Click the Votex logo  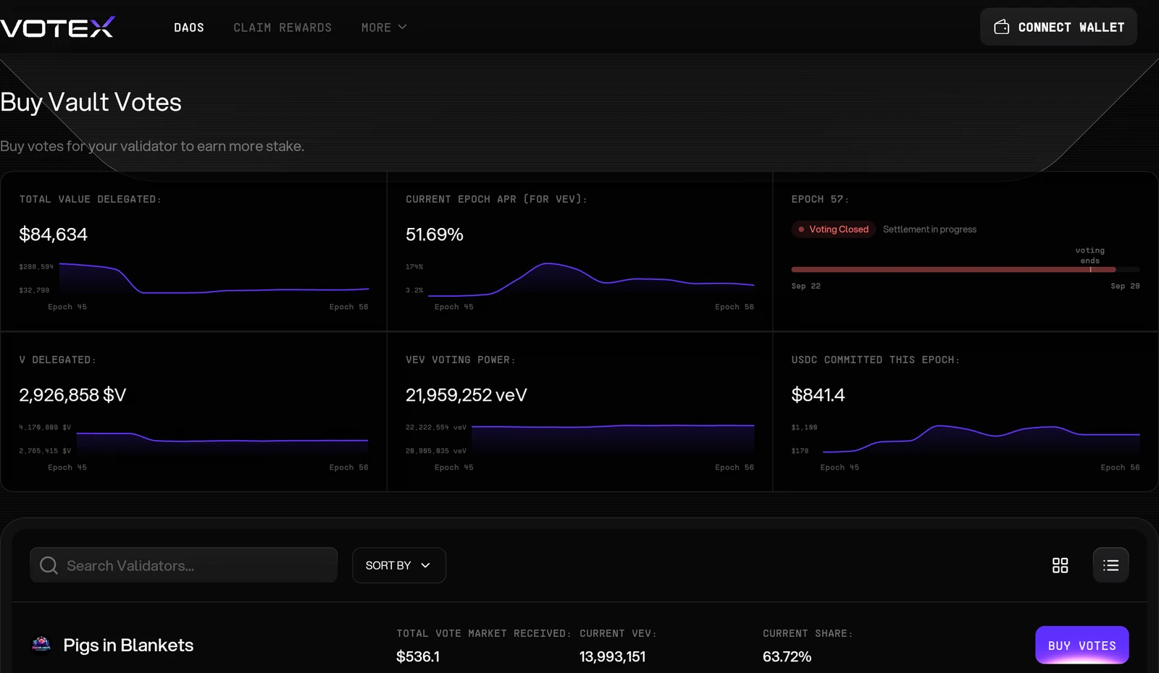pyautogui.click(x=57, y=27)
